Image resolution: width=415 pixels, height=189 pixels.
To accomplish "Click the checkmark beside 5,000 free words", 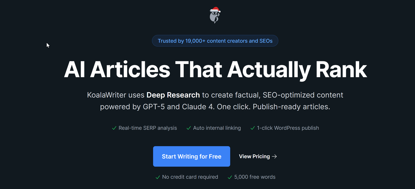I will point(230,177).
